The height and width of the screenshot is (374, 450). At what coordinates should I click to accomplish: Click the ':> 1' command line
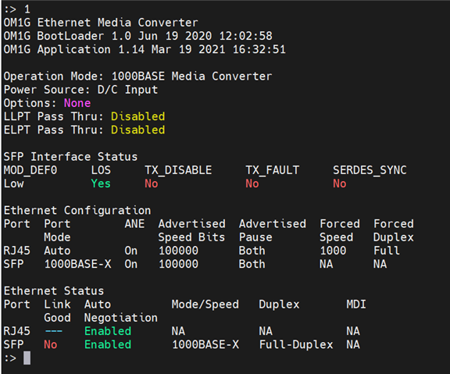pos(17,9)
